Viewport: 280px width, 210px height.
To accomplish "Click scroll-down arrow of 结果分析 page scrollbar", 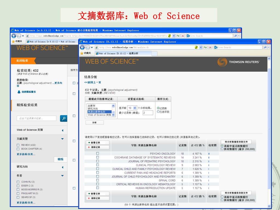I will pos(269,206).
